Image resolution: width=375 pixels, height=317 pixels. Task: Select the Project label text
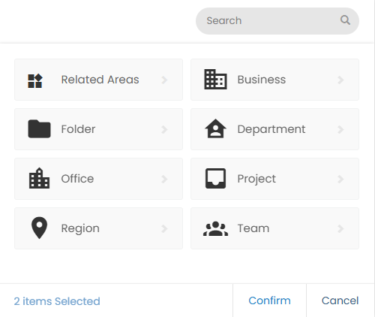pyautogui.click(x=256, y=179)
